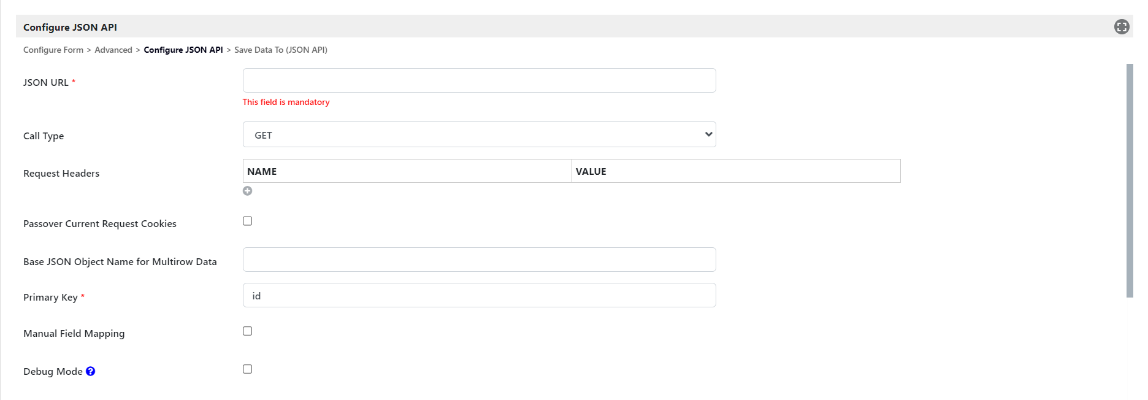Open the Debug Mode help icon
1148x400 pixels.
click(91, 371)
